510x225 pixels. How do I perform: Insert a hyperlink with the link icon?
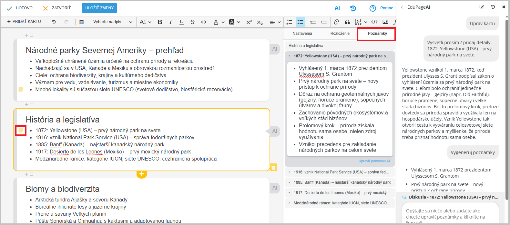(x=336, y=22)
